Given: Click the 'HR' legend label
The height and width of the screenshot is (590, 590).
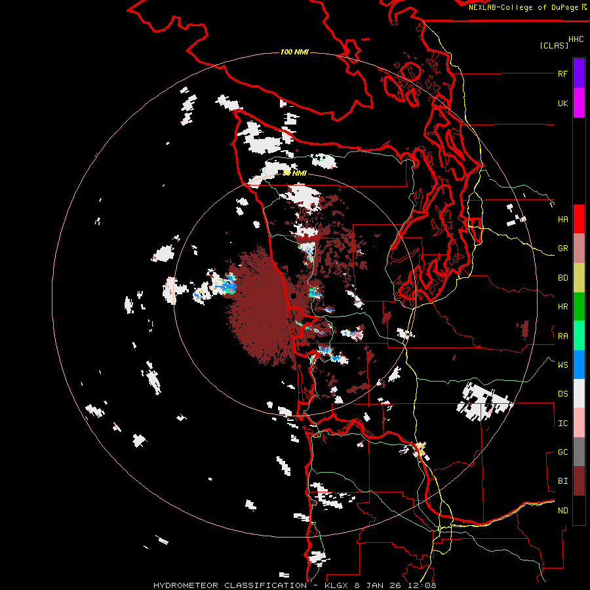Looking at the screenshot, I should [x=562, y=307].
